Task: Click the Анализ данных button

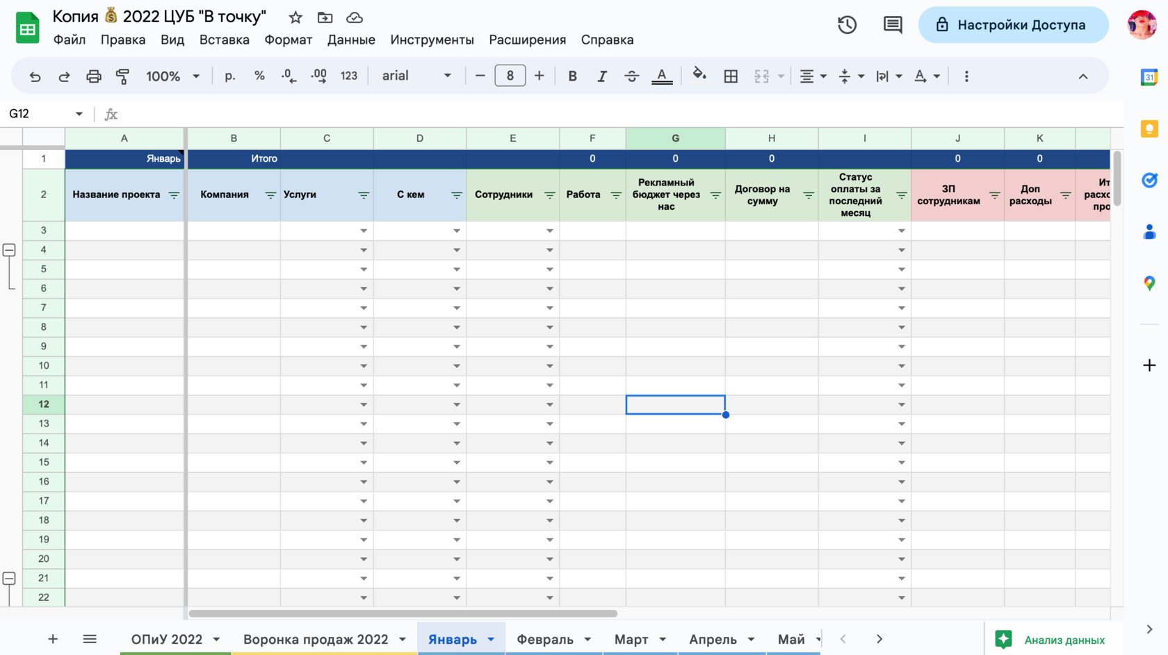Action: coord(1051,640)
